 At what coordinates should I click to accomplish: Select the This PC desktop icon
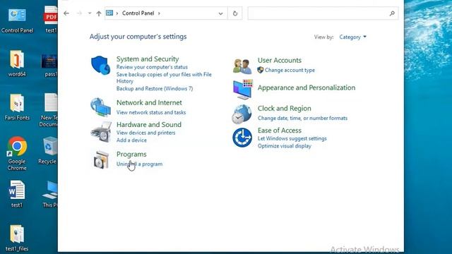(x=50, y=194)
